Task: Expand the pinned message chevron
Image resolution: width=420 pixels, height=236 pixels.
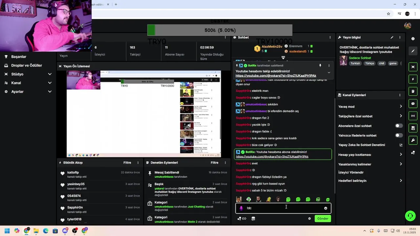Action: pos(329,72)
